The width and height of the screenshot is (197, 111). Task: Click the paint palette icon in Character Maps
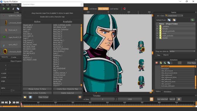point(80,97)
